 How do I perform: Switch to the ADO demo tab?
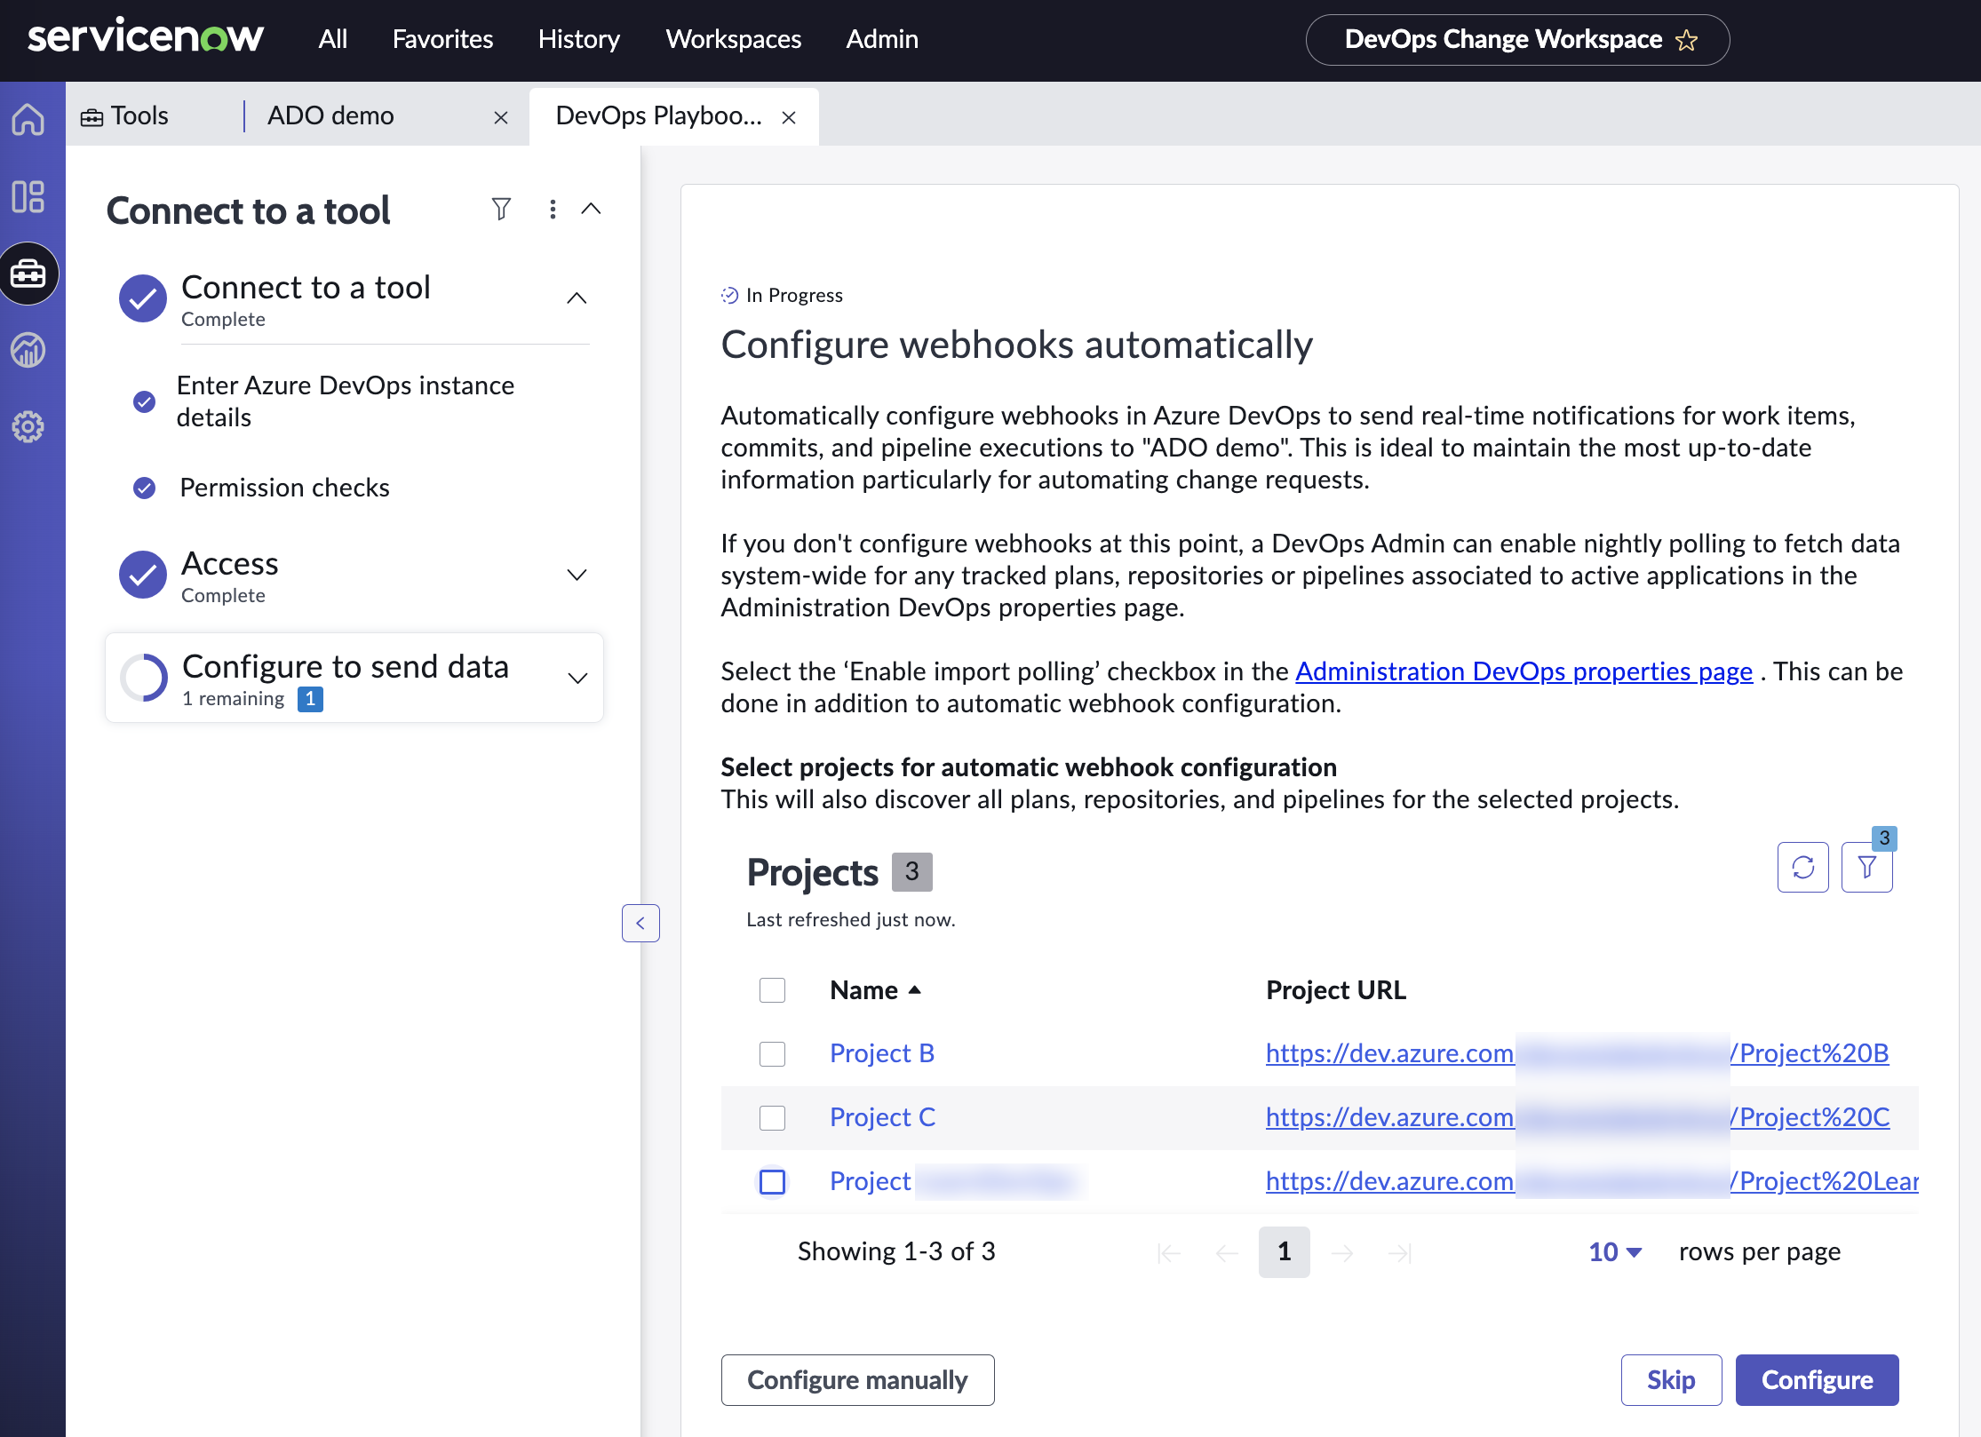[x=330, y=115]
